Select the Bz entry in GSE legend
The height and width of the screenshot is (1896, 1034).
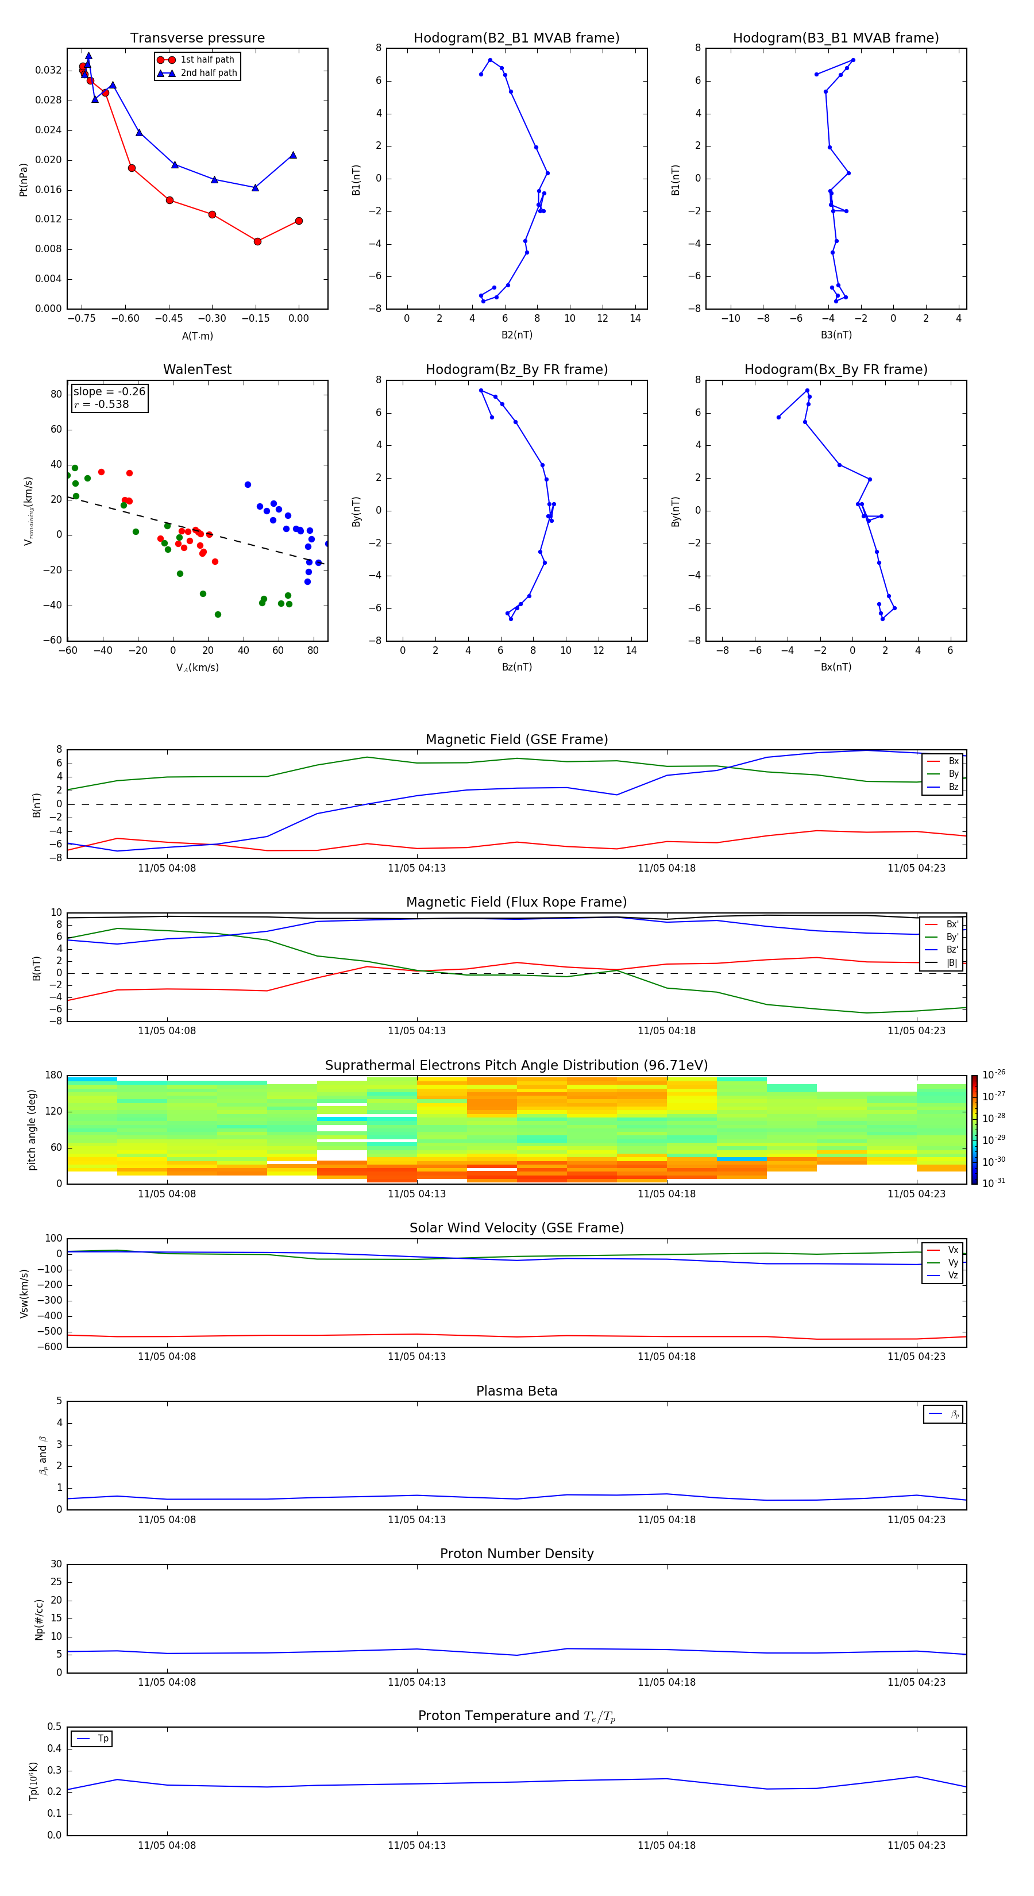click(x=943, y=787)
